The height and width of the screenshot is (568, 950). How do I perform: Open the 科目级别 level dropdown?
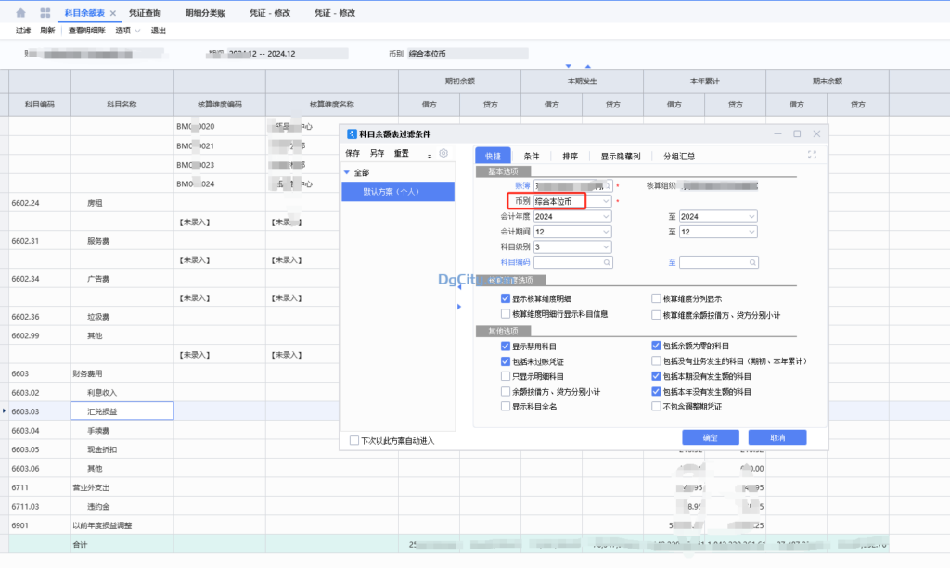click(606, 246)
